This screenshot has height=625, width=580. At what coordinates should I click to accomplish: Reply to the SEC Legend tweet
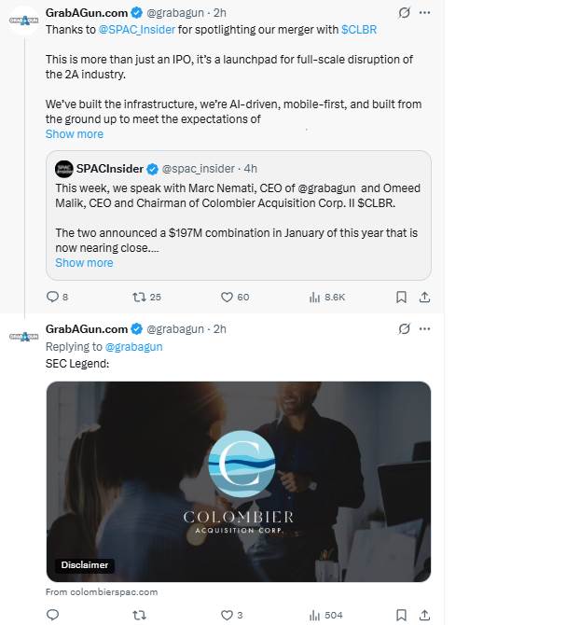[x=52, y=615]
